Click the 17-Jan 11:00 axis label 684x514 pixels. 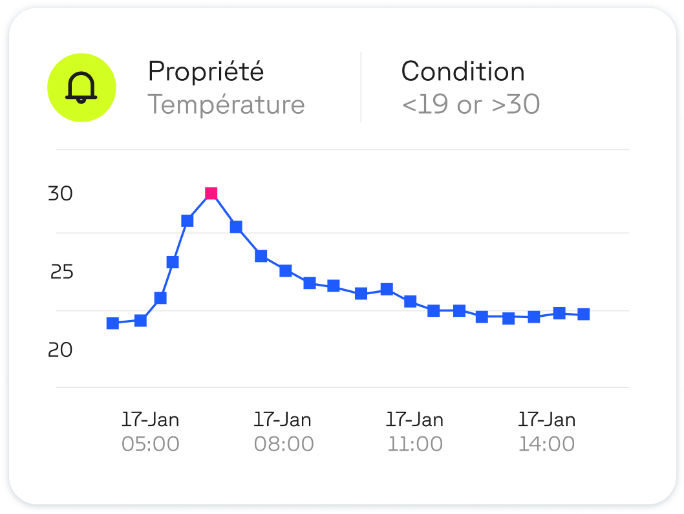415,432
